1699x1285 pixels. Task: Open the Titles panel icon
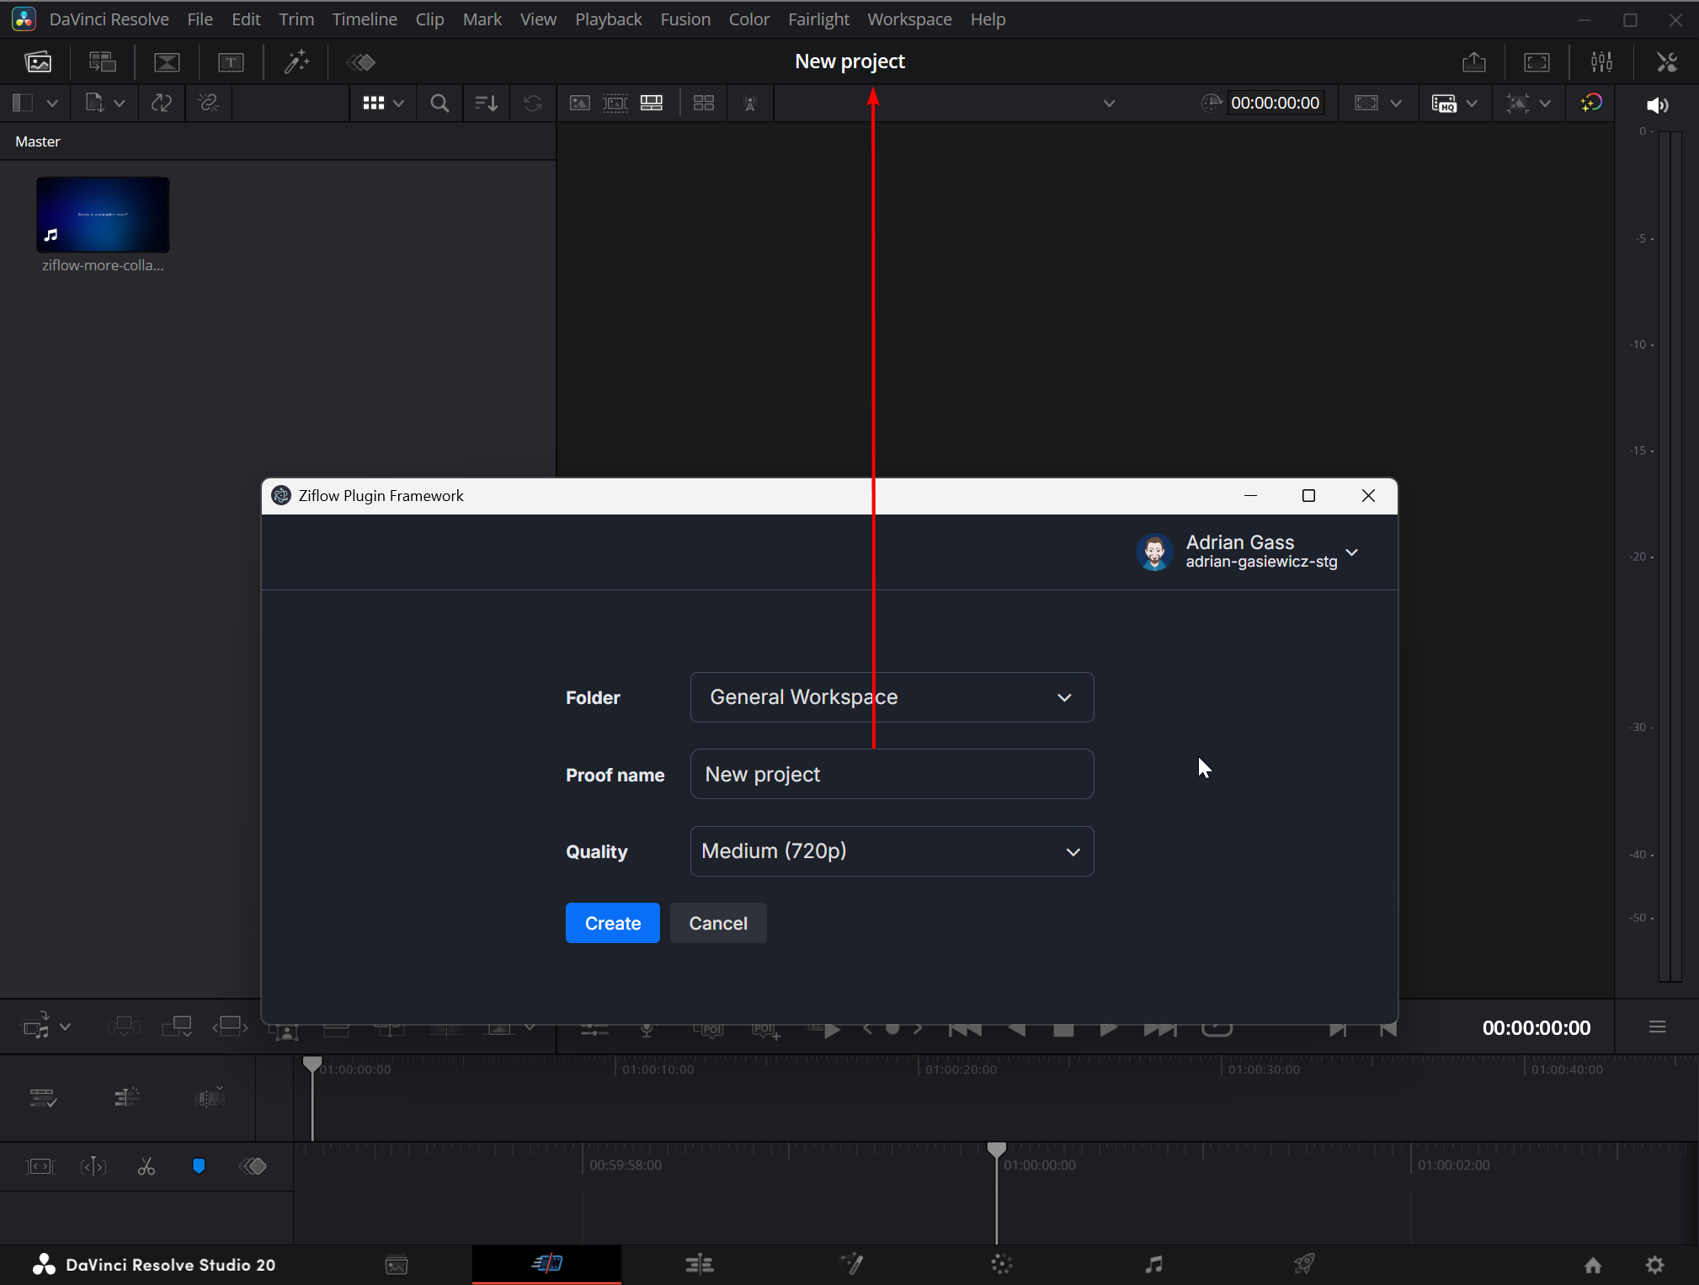231,61
